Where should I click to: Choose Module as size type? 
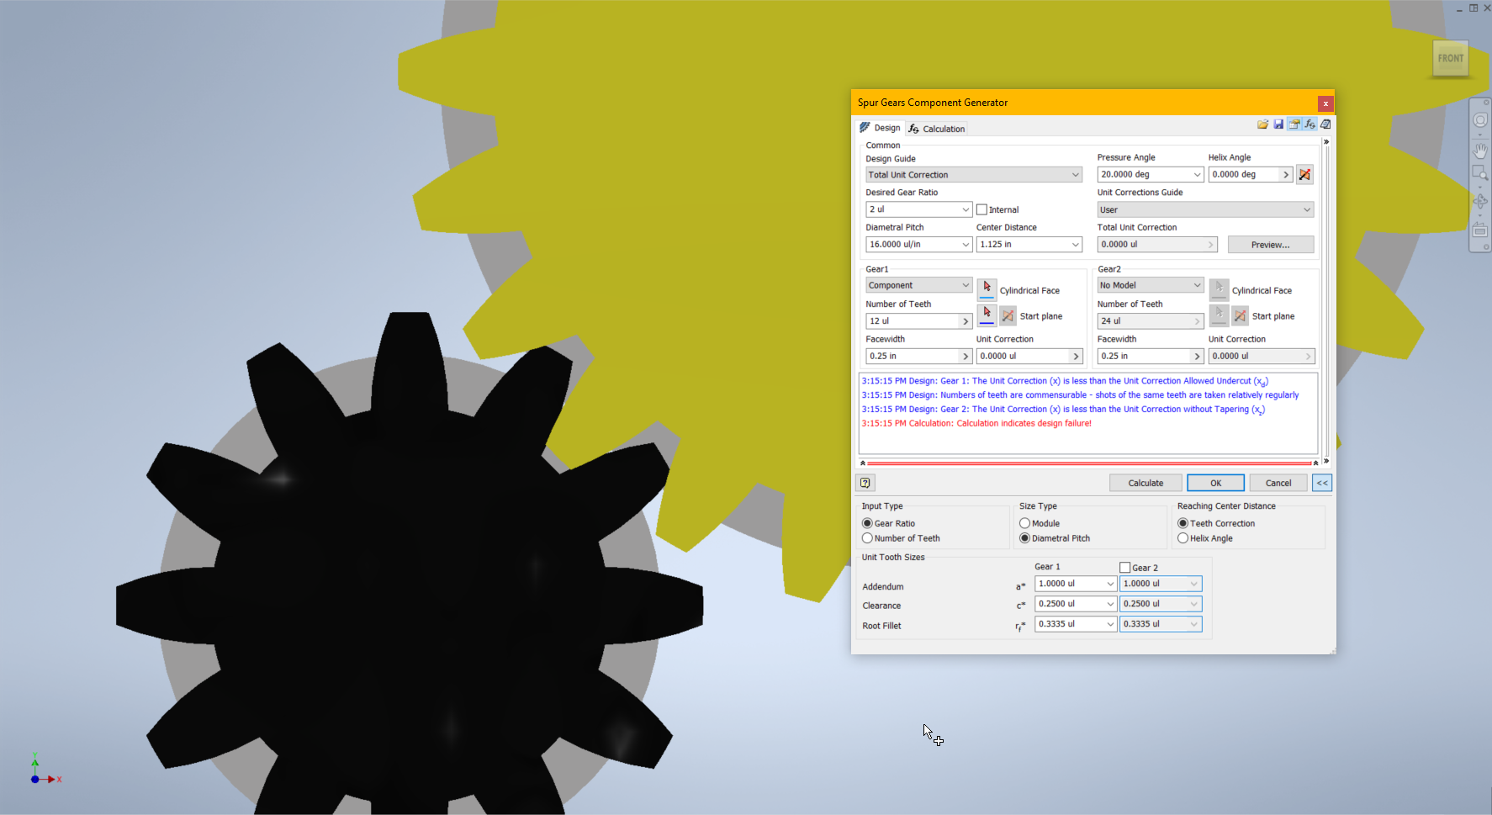pos(1024,523)
